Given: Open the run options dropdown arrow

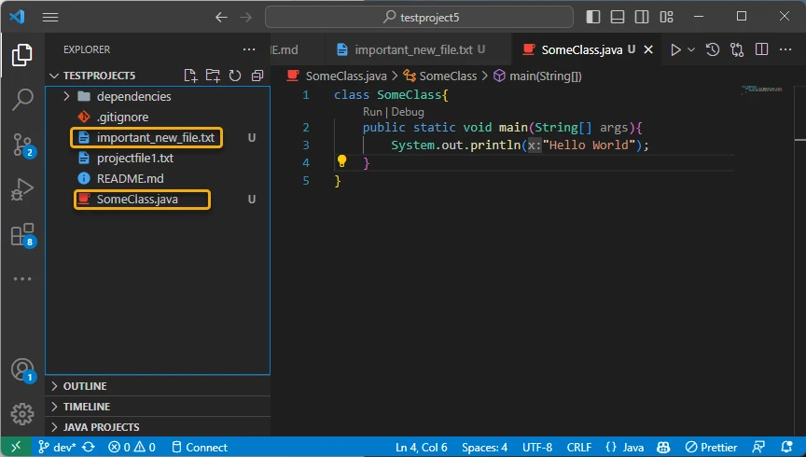Looking at the screenshot, I should pos(691,49).
